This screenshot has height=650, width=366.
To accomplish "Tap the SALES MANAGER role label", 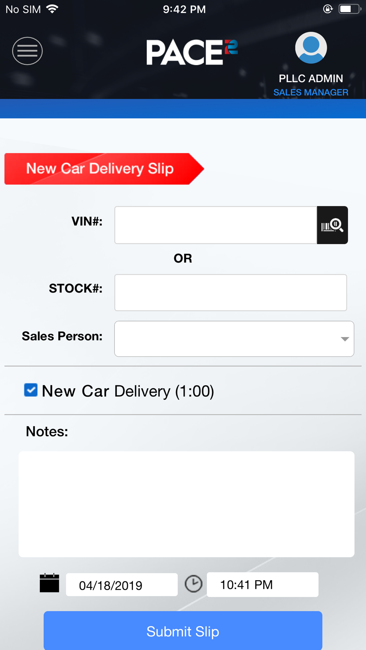I will click(x=311, y=92).
